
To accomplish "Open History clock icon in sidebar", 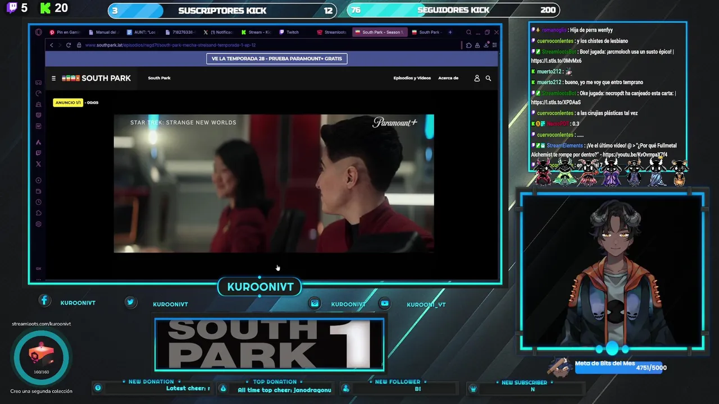I will click(38, 202).
